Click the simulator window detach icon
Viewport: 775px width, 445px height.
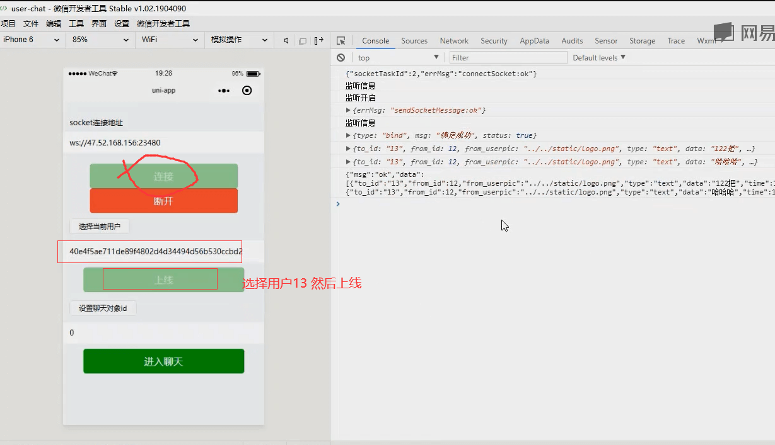303,40
